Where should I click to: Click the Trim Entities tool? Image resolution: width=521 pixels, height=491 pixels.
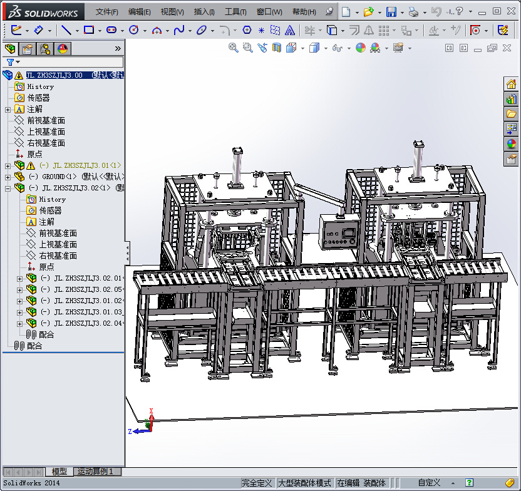pos(310,31)
